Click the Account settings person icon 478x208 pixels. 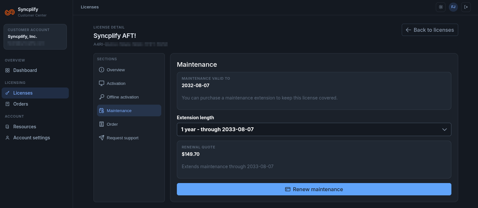(7, 138)
